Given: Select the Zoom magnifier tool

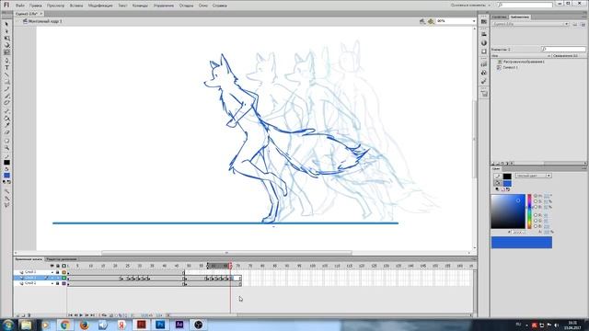Looking at the screenshot, I should click(6, 148).
